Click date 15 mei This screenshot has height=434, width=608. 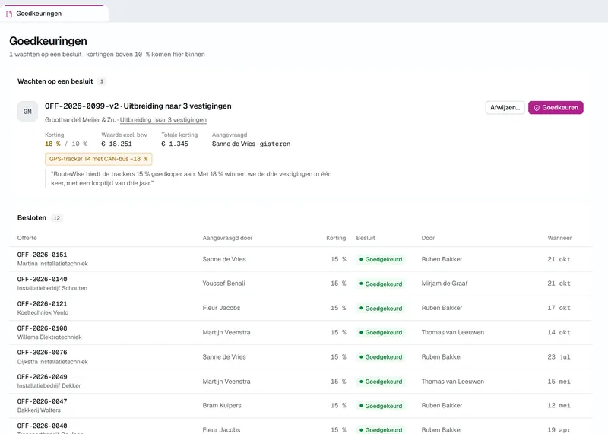559,382
